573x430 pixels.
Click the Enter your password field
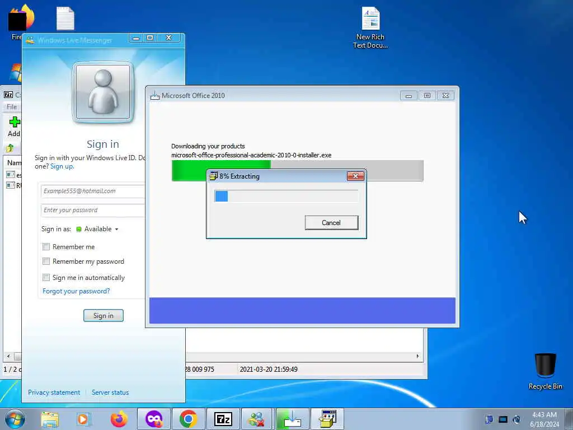93,211
